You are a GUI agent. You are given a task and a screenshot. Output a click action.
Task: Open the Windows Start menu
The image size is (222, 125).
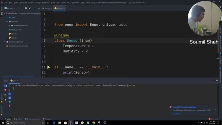coord(3,123)
